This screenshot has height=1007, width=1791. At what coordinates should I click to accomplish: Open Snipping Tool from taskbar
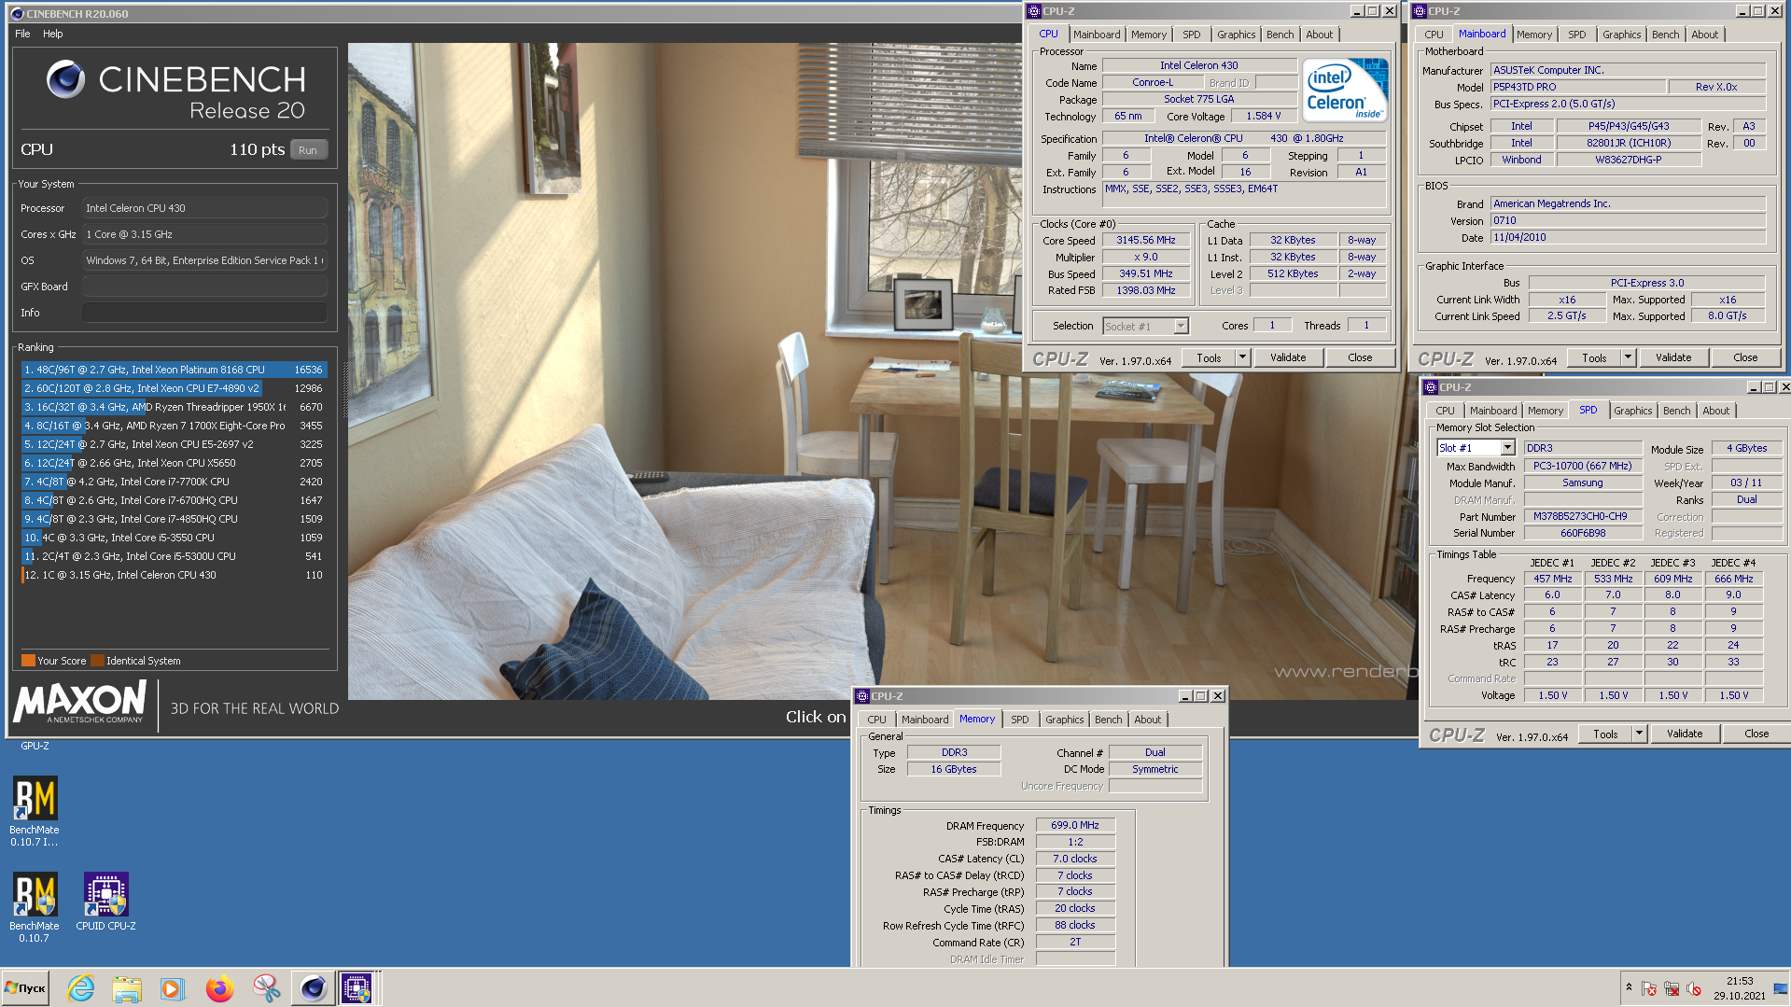click(266, 988)
